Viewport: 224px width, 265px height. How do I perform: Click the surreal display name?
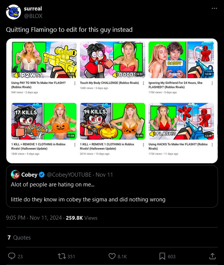pos(33,9)
